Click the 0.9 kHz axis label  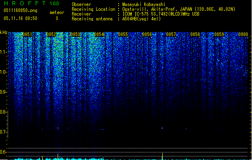click(x=3, y=92)
